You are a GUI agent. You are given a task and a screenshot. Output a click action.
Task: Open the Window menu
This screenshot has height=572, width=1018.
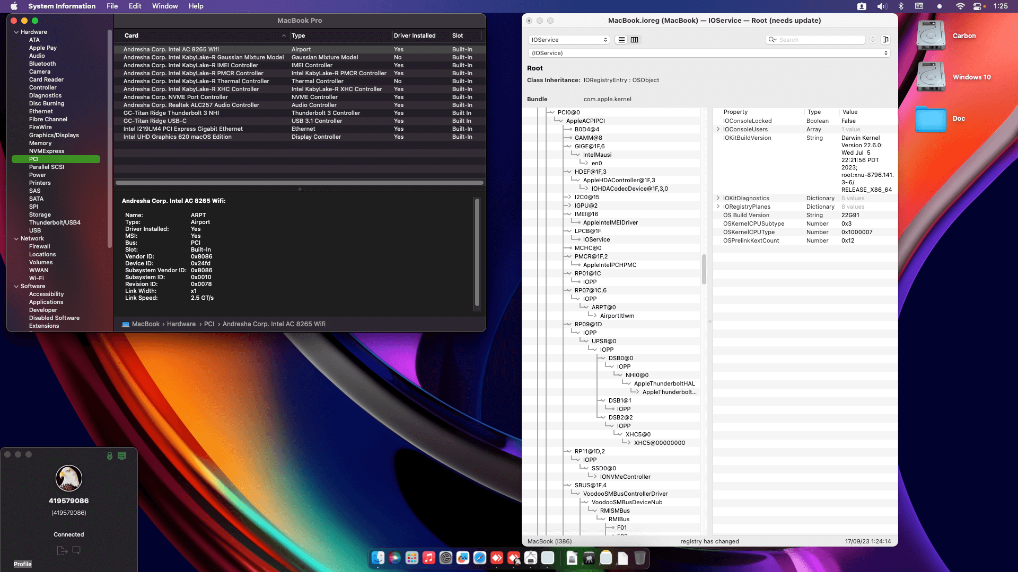pos(165,6)
